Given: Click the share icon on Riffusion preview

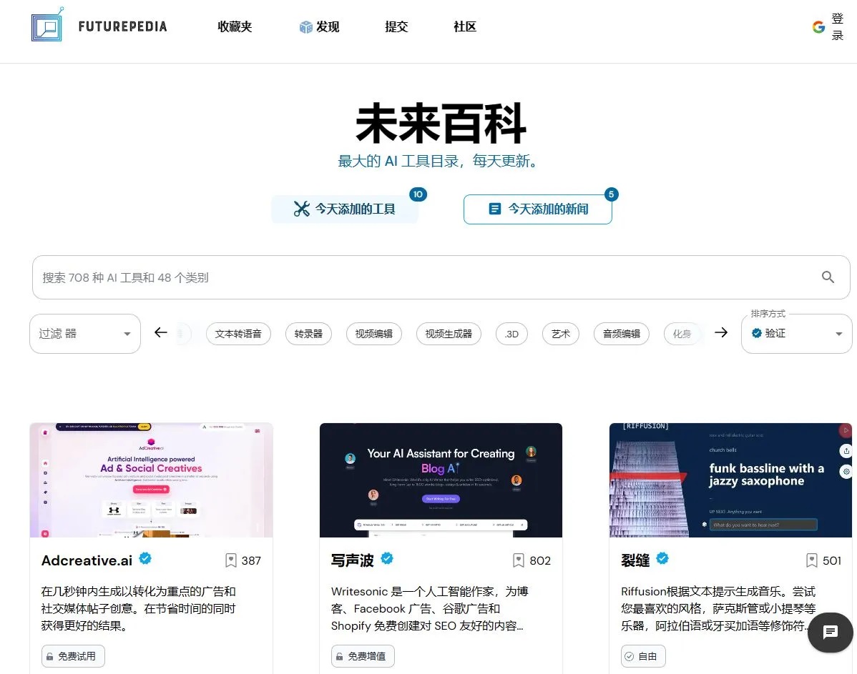Looking at the screenshot, I should click(846, 450).
